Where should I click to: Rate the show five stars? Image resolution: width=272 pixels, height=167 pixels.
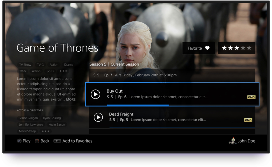[x=249, y=48]
